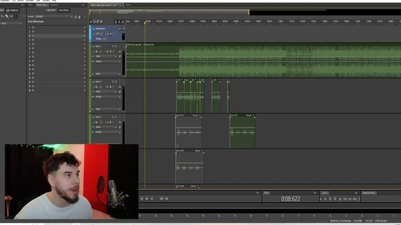Click the save preset icon
401x225 pixels.
point(75,17)
